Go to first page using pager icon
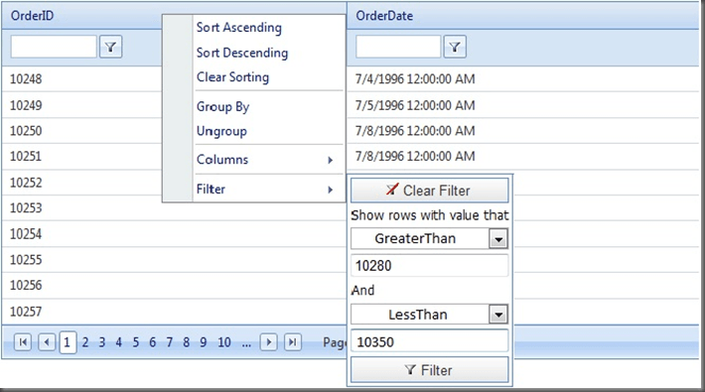This screenshot has width=705, height=392. (23, 342)
